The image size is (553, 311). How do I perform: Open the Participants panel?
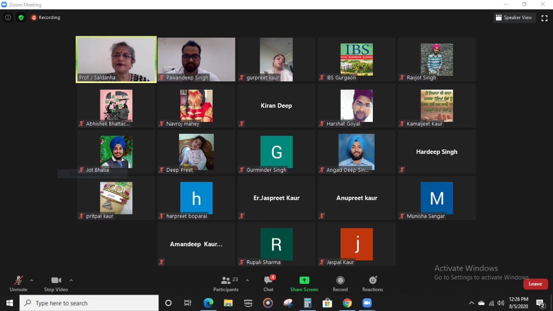[x=226, y=284]
